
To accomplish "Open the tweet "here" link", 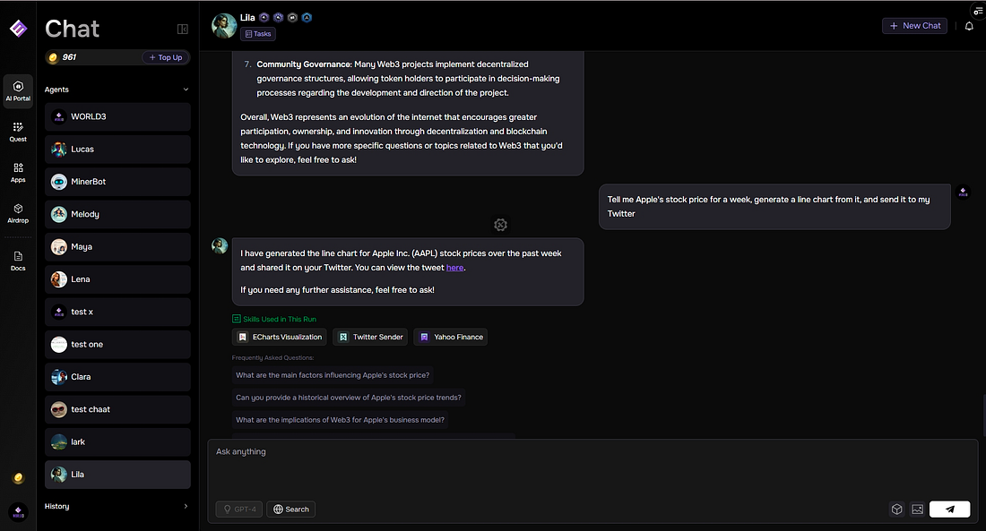I will [x=454, y=268].
